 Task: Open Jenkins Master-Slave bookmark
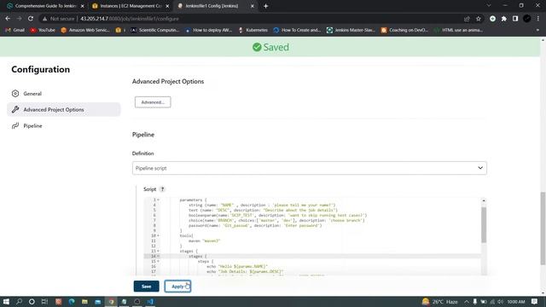point(351,30)
